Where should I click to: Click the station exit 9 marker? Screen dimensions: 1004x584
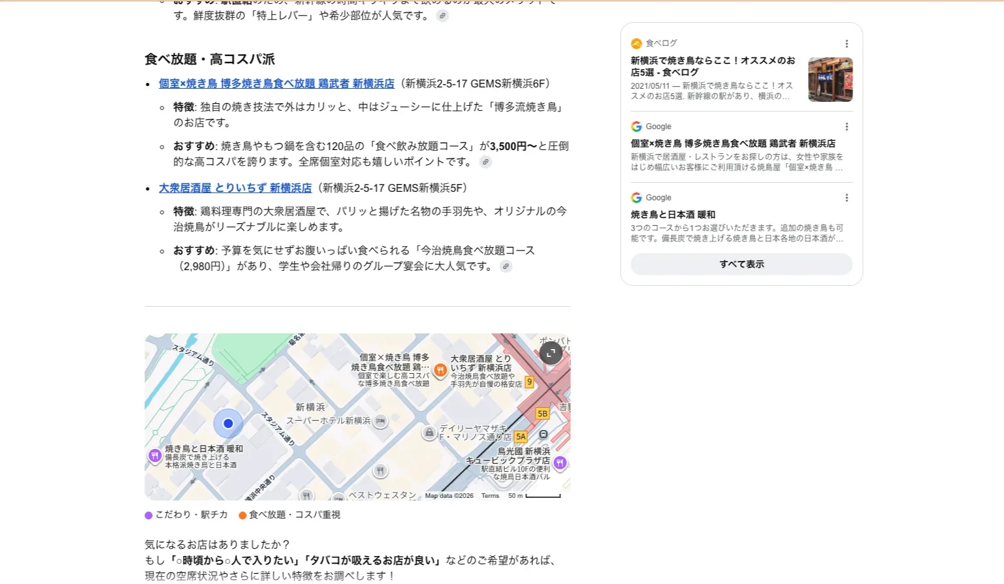[529, 382]
